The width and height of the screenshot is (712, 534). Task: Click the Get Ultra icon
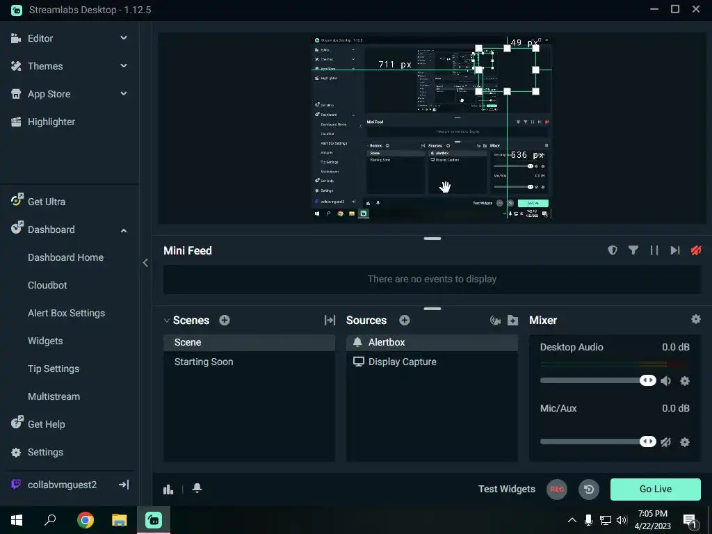tap(17, 200)
